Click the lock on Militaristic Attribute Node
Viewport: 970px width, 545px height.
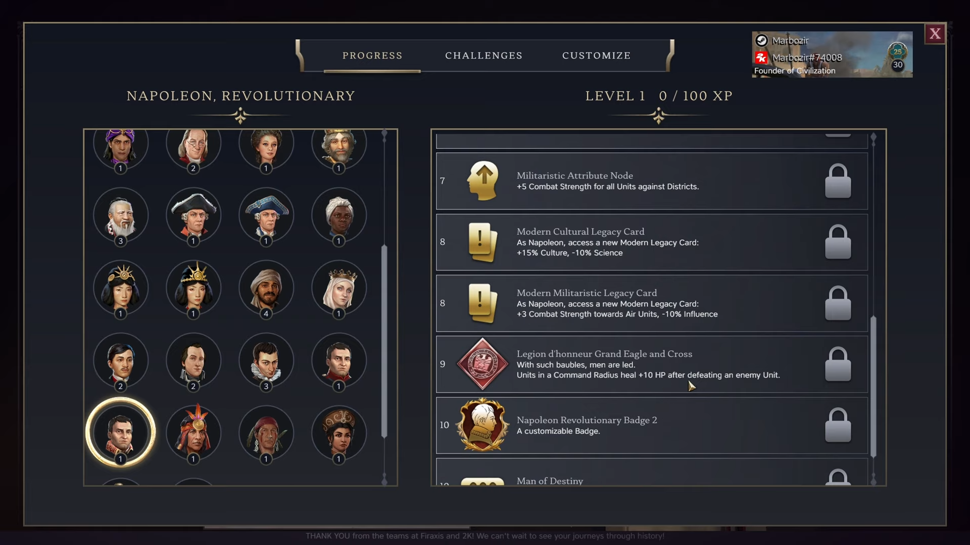pyautogui.click(x=838, y=181)
